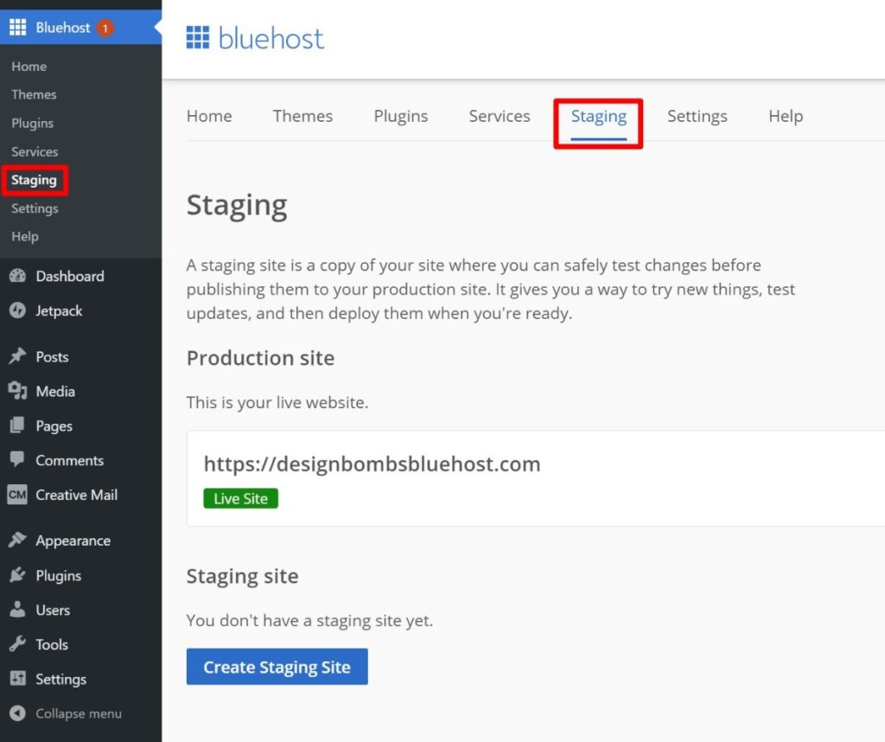The image size is (885, 742).
Task: Click the Bluehost grid logo icon
Action: [x=17, y=27]
